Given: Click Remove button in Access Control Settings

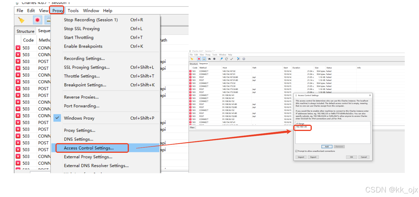Looking at the screenshot, I should click(339, 147).
